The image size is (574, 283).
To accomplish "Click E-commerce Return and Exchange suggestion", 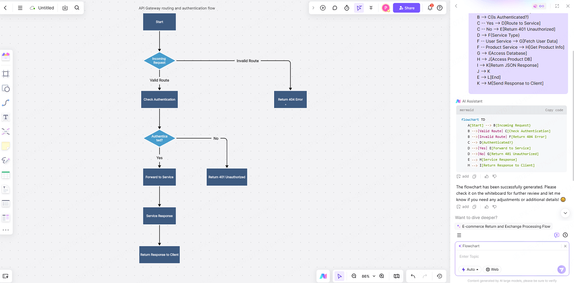I will click(503, 226).
